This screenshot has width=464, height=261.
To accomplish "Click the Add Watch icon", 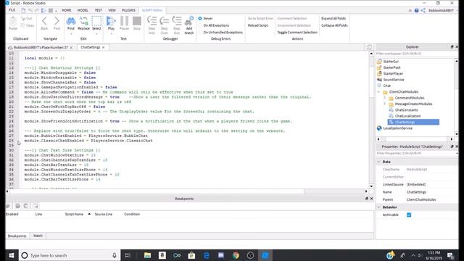I will [189, 21].
